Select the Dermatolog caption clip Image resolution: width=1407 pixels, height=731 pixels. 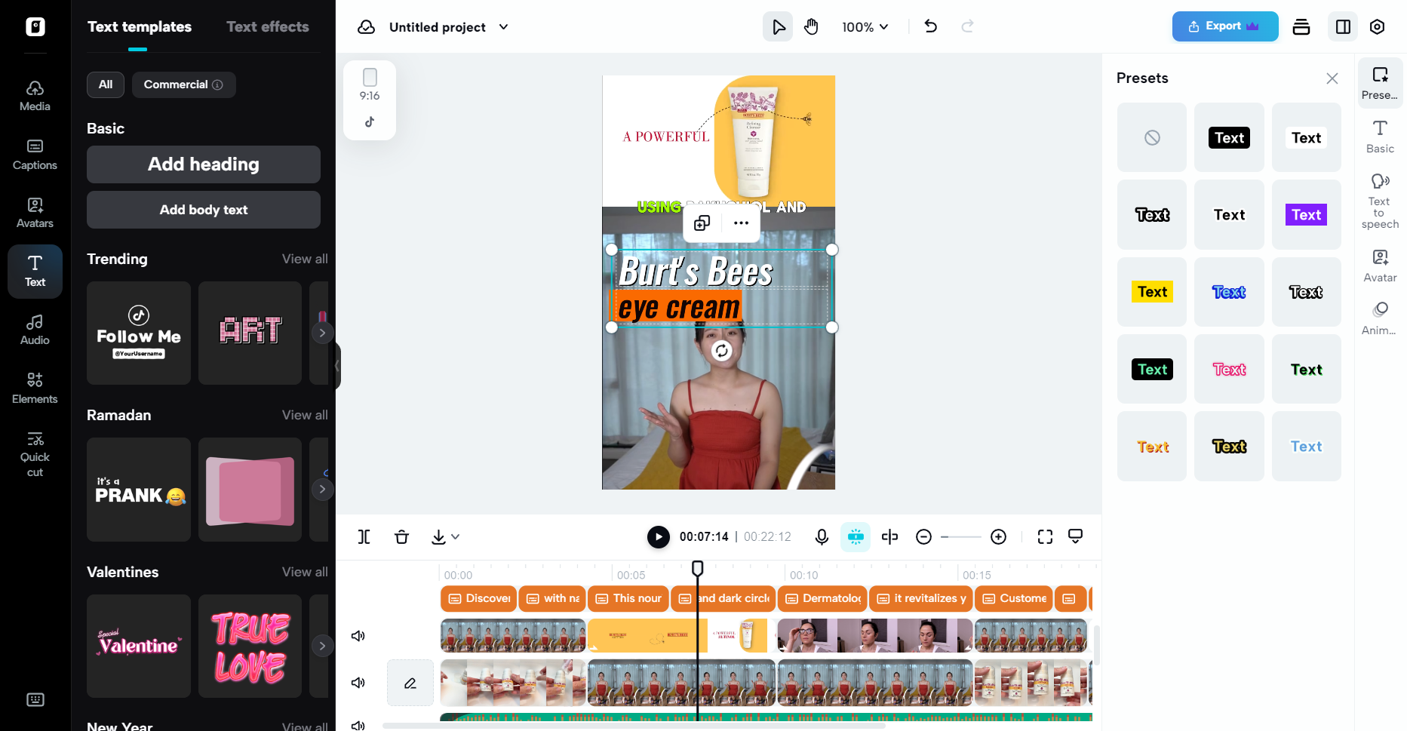[x=822, y=599]
